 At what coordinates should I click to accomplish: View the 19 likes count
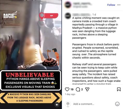pos(72,89)
